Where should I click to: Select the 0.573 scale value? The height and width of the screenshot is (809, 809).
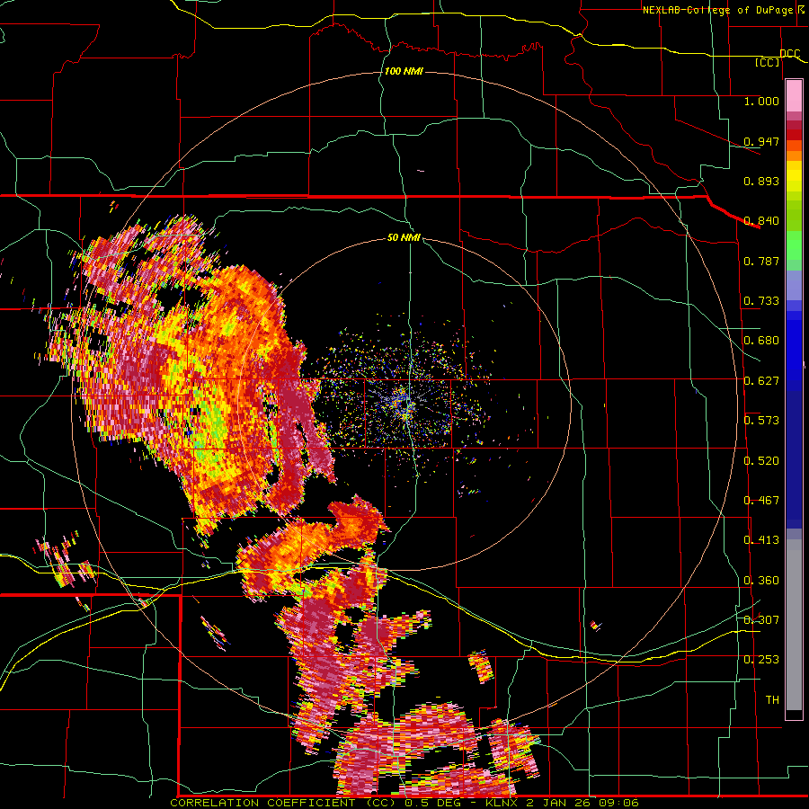(x=761, y=421)
